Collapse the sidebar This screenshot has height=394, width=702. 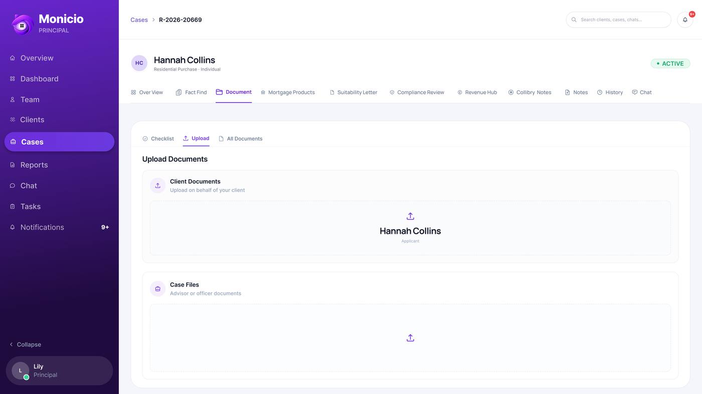(x=25, y=344)
